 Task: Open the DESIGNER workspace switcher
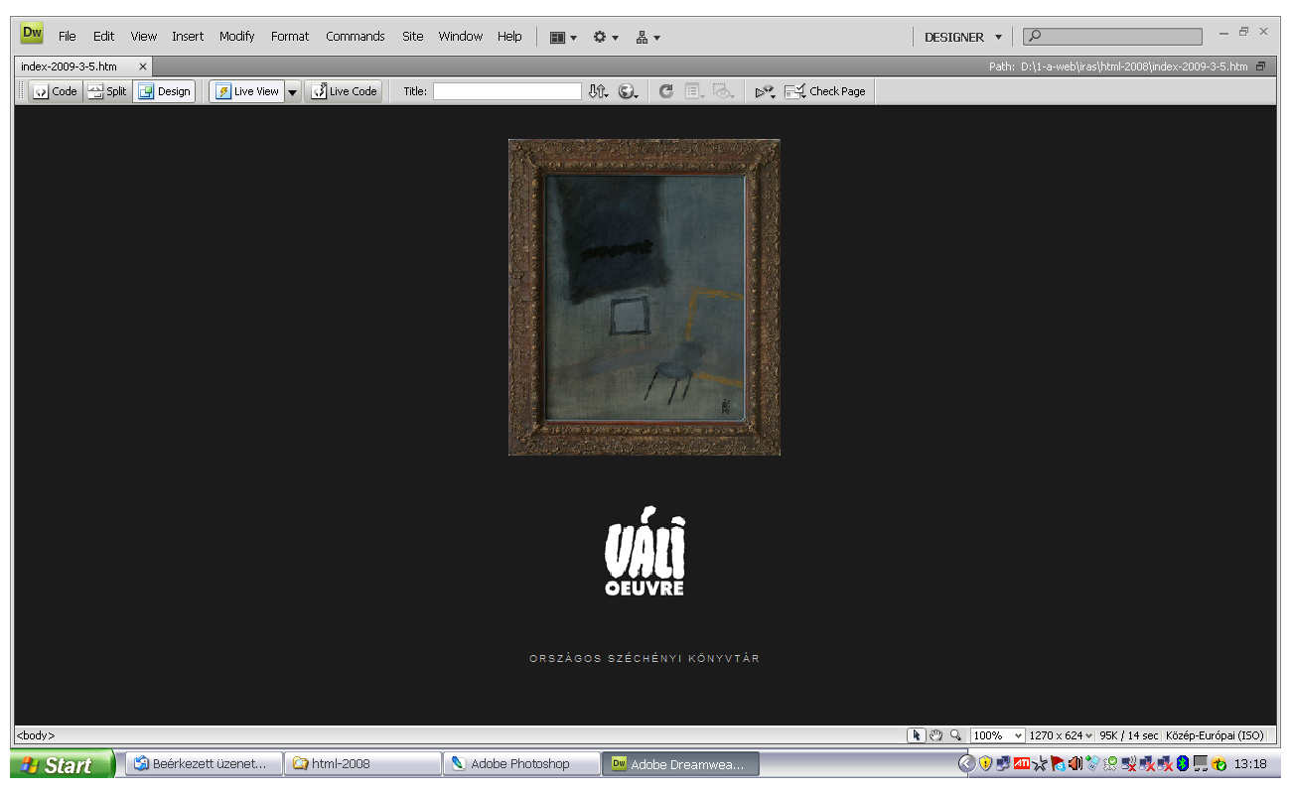tap(963, 38)
